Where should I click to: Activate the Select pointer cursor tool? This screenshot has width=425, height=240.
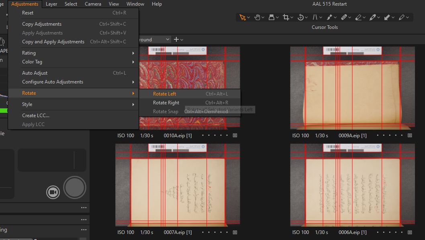point(242,17)
